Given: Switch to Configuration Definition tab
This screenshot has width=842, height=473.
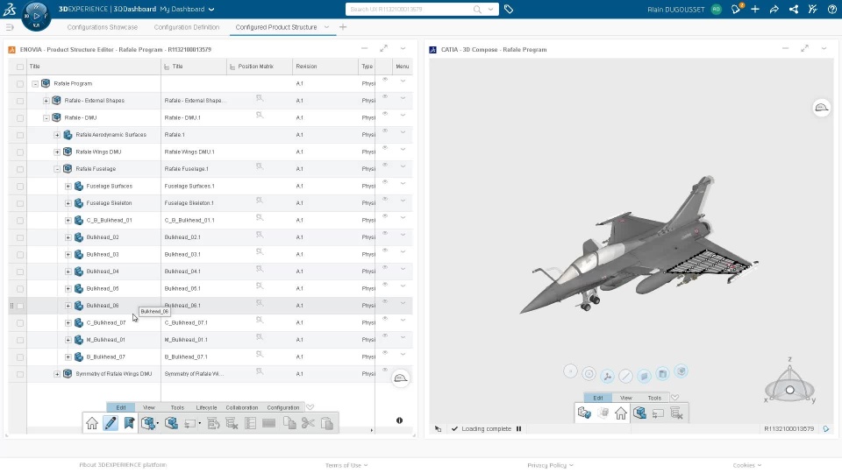Looking at the screenshot, I should pyautogui.click(x=186, y=27).
